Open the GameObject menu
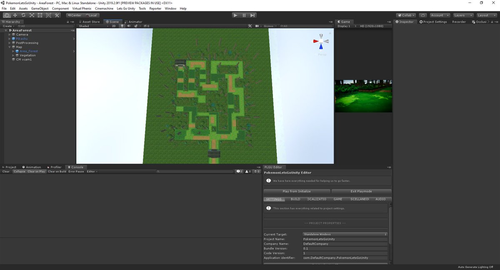 [x=40, y=8]
